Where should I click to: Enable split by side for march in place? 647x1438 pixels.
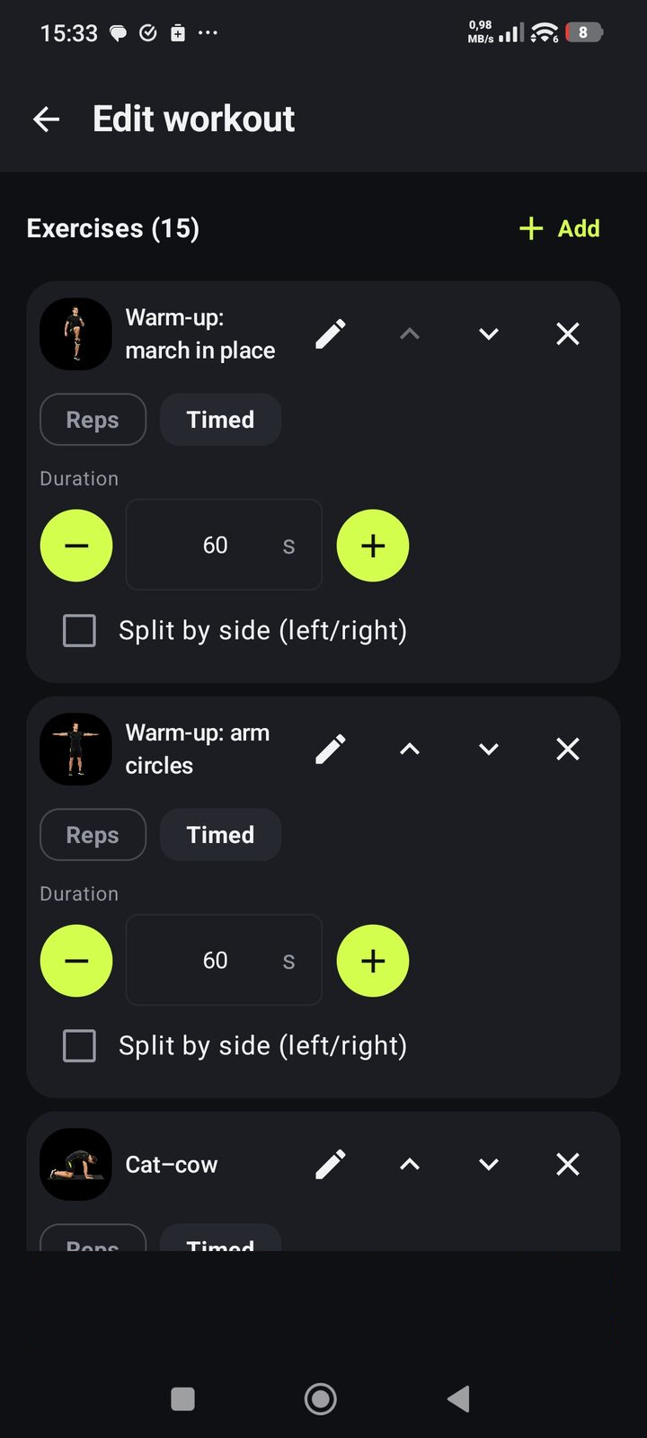79,631
